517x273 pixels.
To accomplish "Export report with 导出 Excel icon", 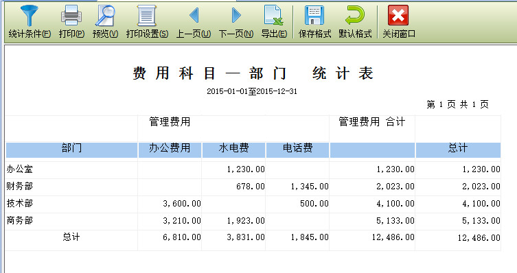I will (x=274, y=16).
